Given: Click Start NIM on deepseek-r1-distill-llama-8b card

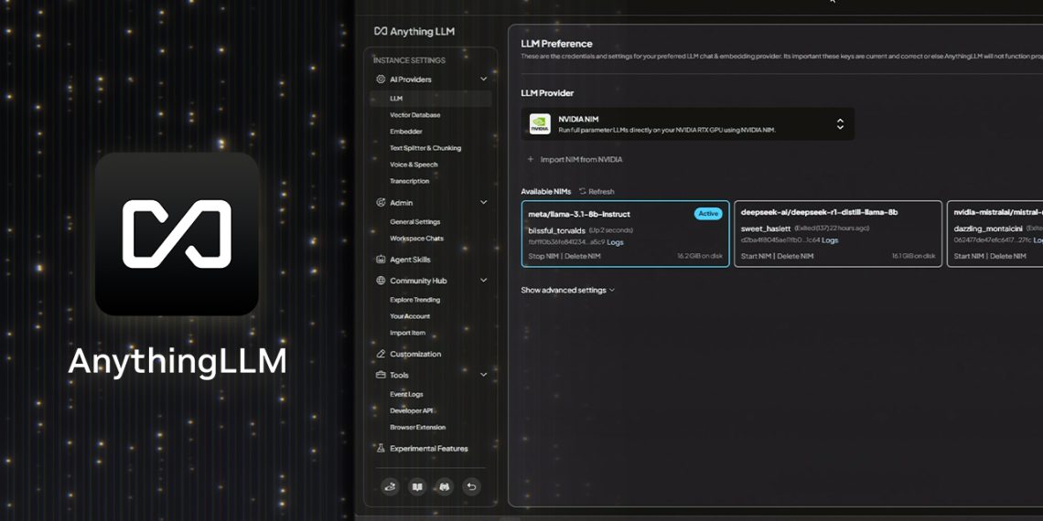Looking at the screenshot, I should (x=757, y=256).
